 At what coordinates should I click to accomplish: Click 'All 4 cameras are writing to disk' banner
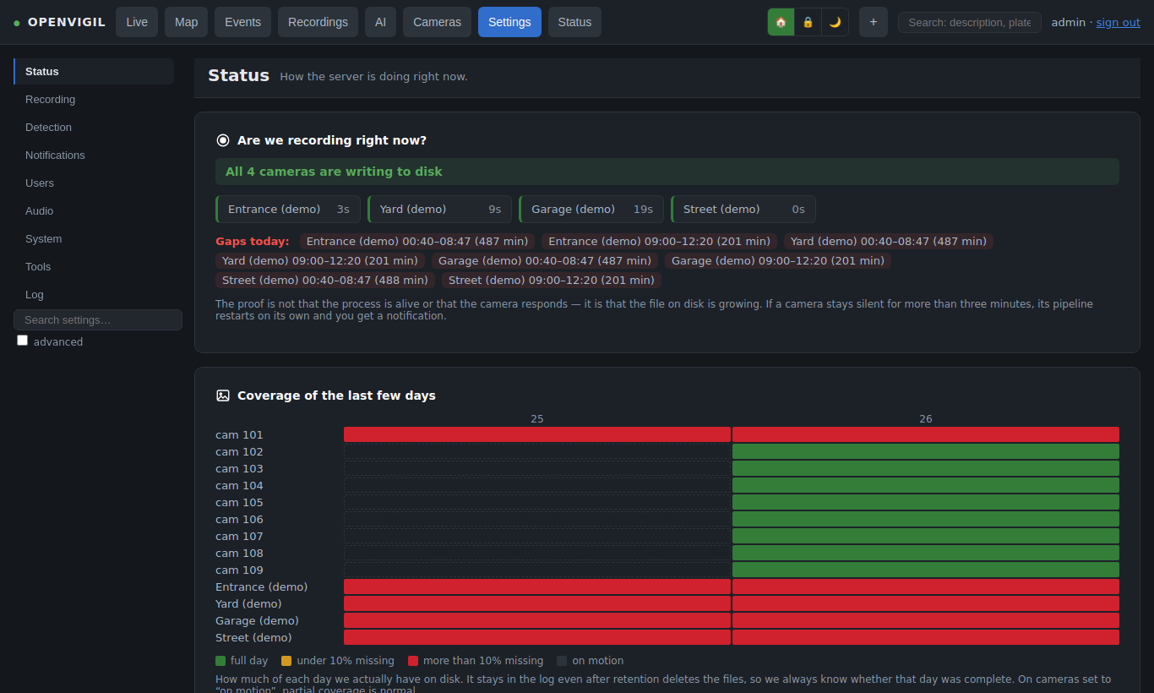[x=667, y=172]
